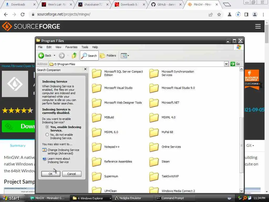Viewport: 269px width, 202px height.
Task: Open the Views dropdown arrow
Action: point(128,56)
